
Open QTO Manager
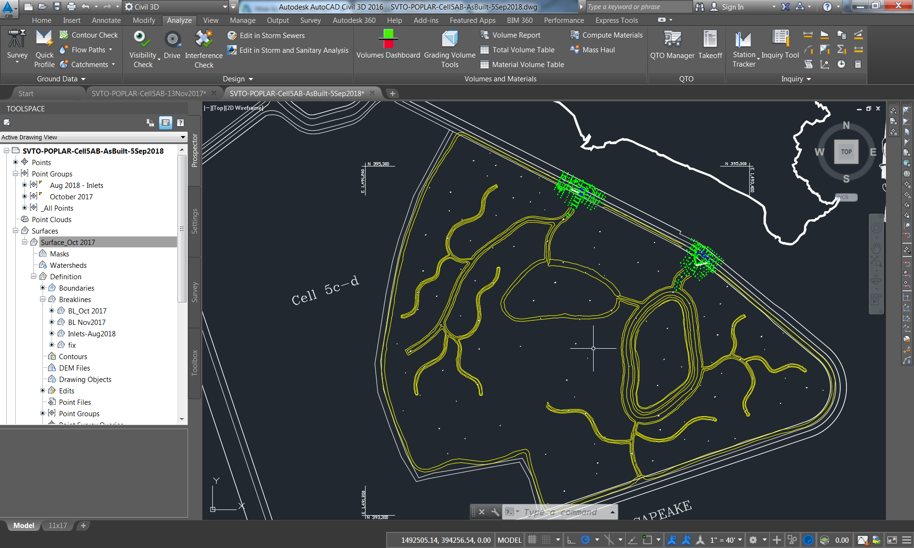(672, 39)
